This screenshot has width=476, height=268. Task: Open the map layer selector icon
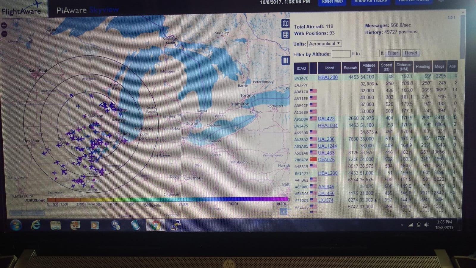pyautogui.click(x=286, y=24)
